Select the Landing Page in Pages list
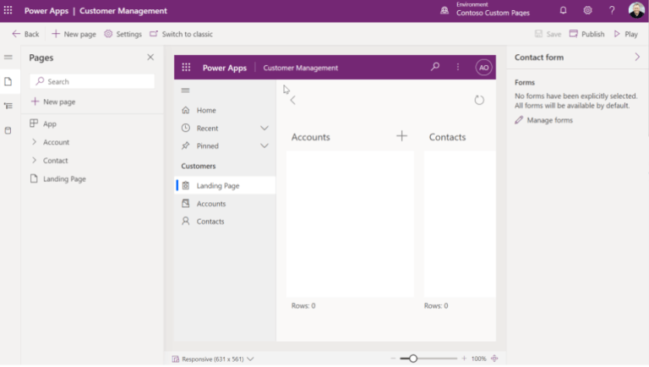The width and height of the screenshot is (649, 367). pos(58,178)
